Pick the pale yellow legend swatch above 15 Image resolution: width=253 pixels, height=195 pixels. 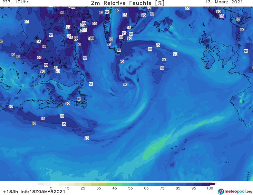click(63, 184)
